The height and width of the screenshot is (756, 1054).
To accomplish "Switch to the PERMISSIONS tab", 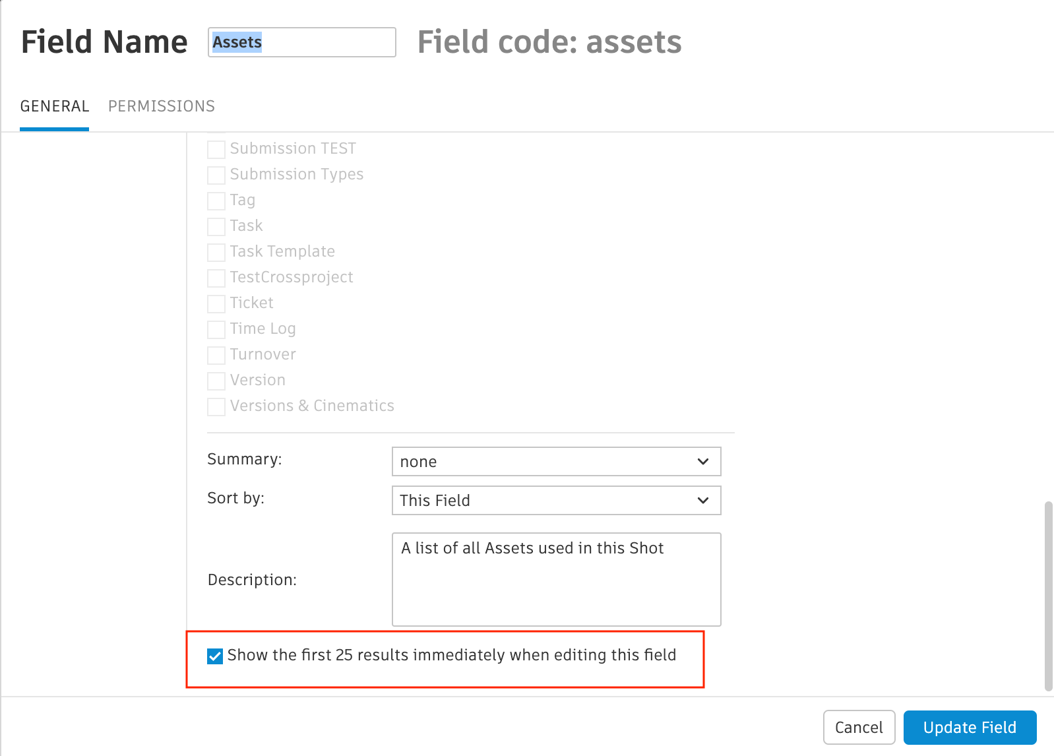I will [x=162, y=106].
